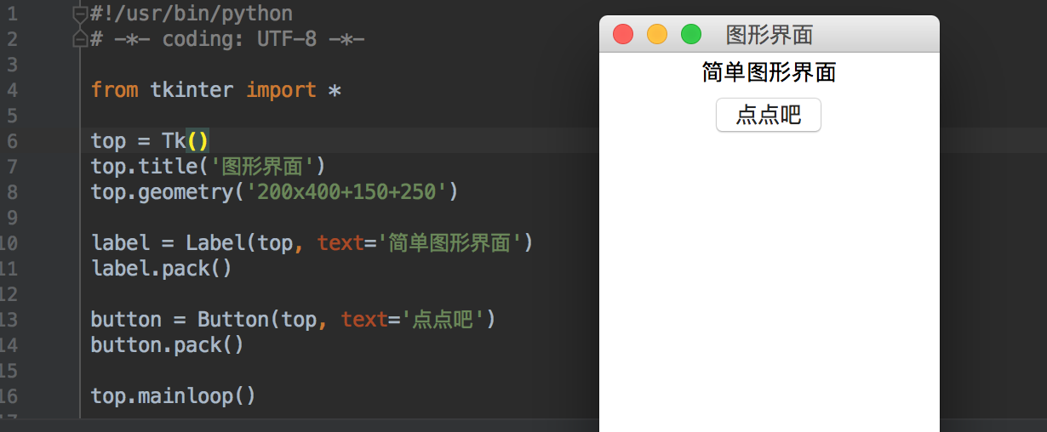Click line number 6 in the gutter
The height and width of the screenshot is (432, 1047).
[12, 141]
